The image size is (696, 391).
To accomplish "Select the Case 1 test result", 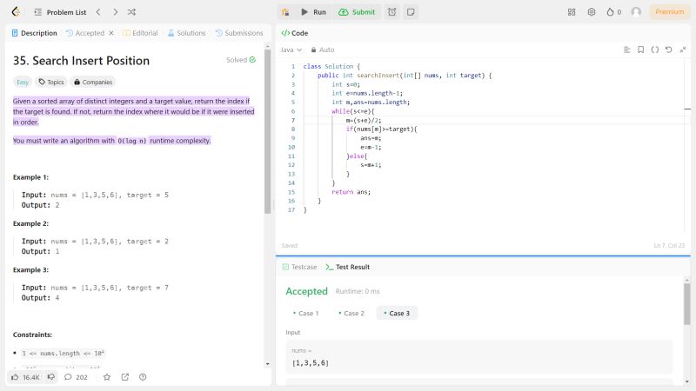I will coord(305,313).
